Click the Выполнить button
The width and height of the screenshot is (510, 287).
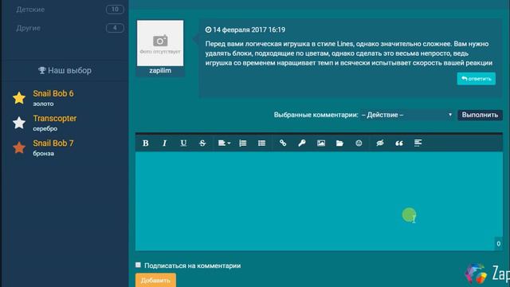[480, 115]
